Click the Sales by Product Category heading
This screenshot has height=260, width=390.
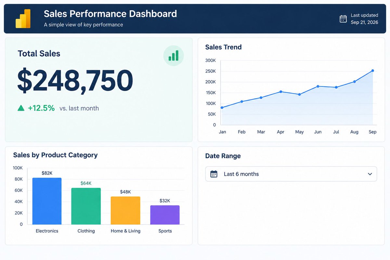55,155
